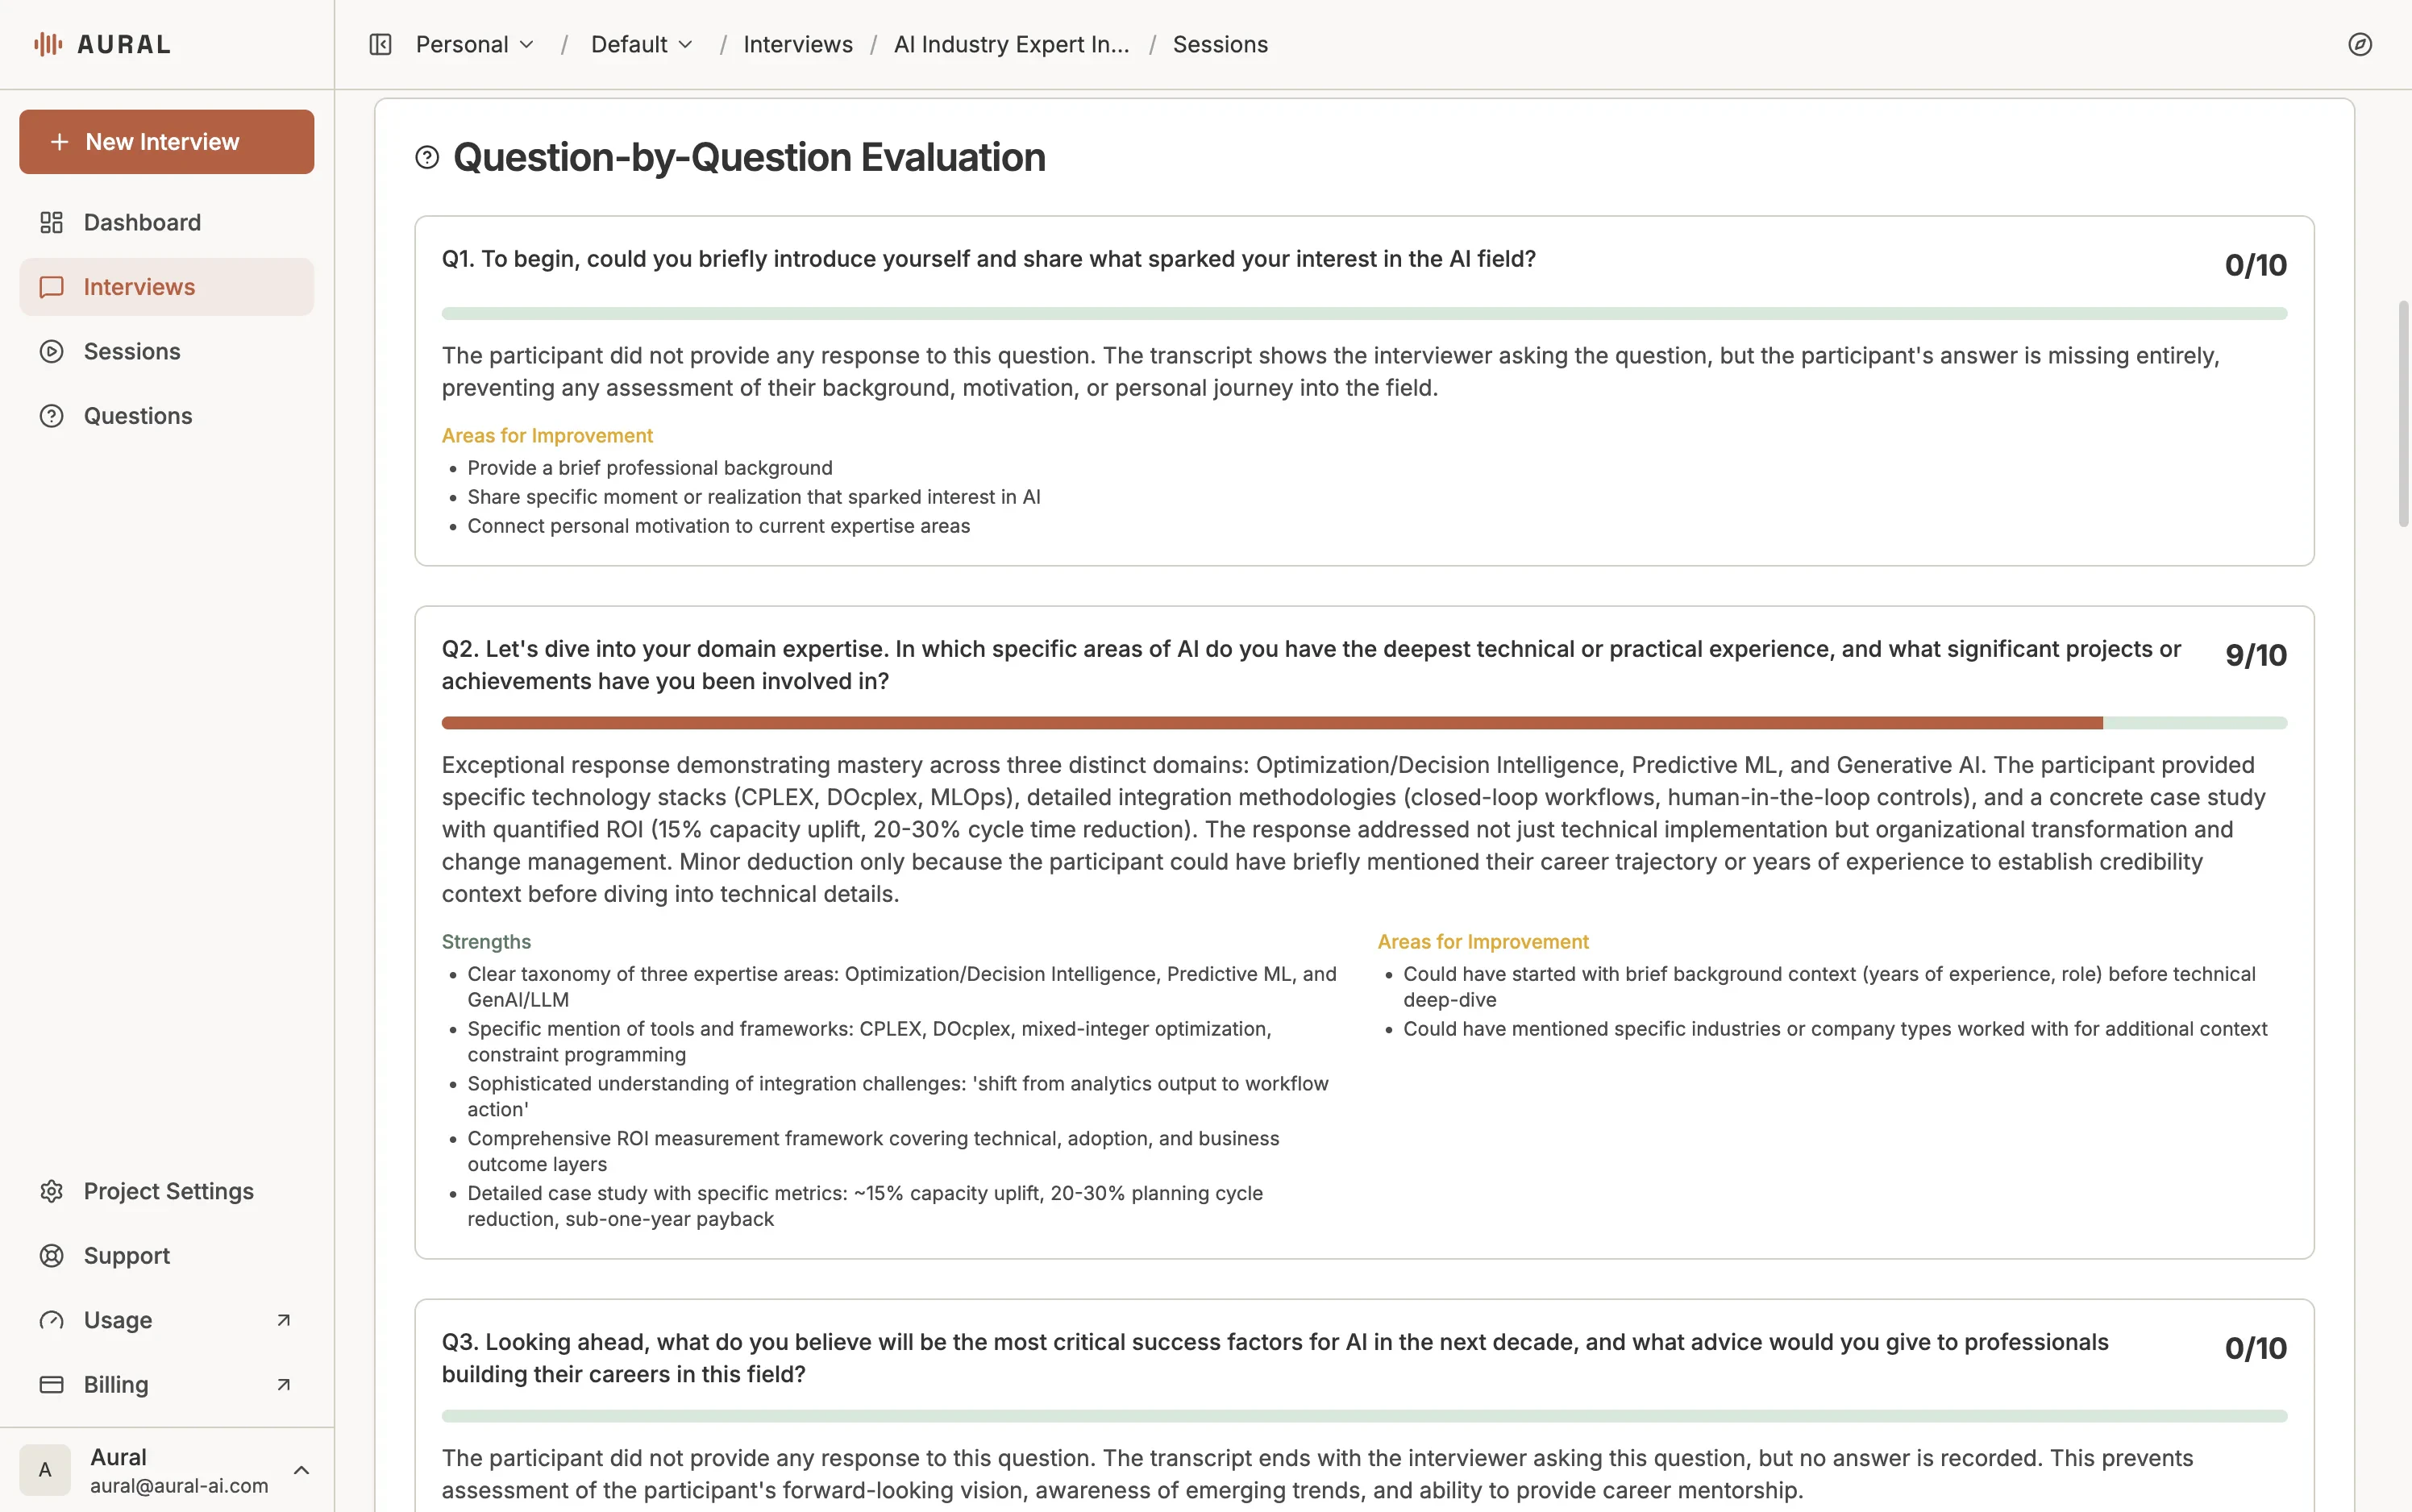Click the New Interview button
Screen dimensions: 2412x1512
coord(166,142)
